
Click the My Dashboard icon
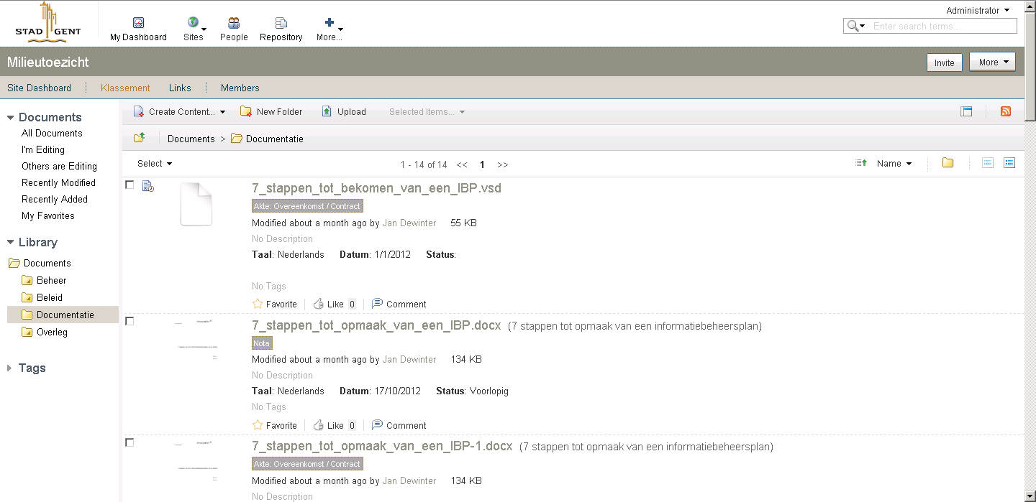(x=138, y=23)
